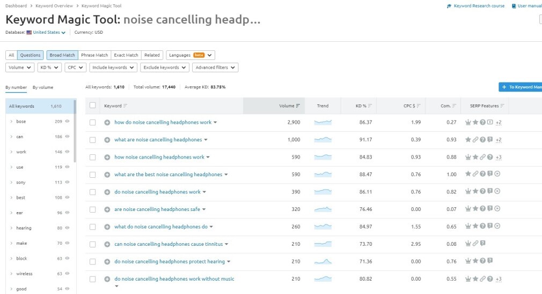Click +3 SERP features in 'how noise cancelling headphones work' row
Viewport: 542px width, 294px height.
pyautogui.click(x=499, y=157)
